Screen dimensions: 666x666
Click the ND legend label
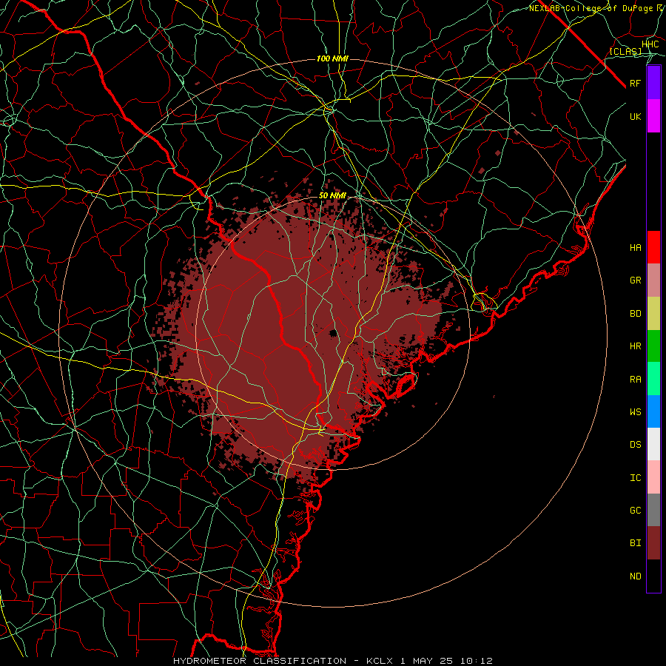click(636, 576)
